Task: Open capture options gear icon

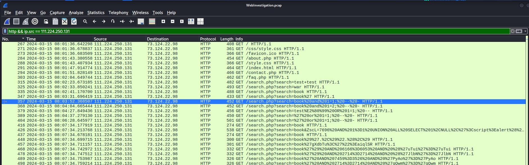Action: [x=35, y=21]
